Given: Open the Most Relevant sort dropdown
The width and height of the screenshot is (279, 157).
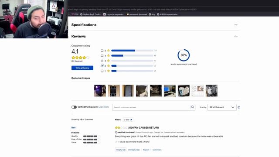Looking at the screenshot, I should 222,107.
